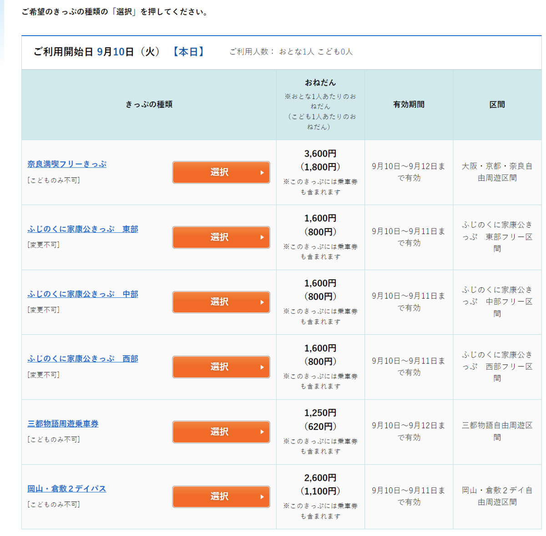Click the ご利用開始日 9月10日 heading
This screenshot has height=536, width=546.
(x=97, y=52)
